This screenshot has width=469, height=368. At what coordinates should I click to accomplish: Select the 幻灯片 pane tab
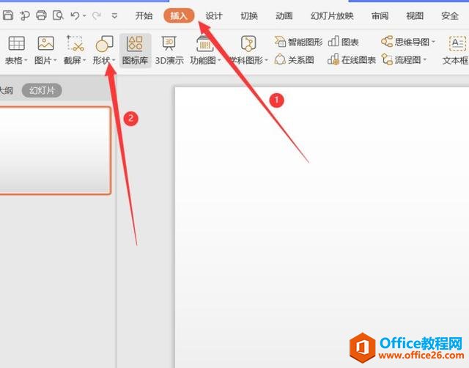tap(42, 90)
